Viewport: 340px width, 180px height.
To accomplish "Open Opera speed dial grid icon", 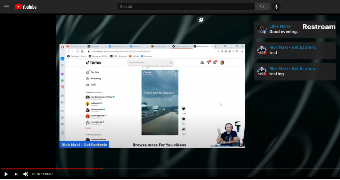I will tap(82, 52).
